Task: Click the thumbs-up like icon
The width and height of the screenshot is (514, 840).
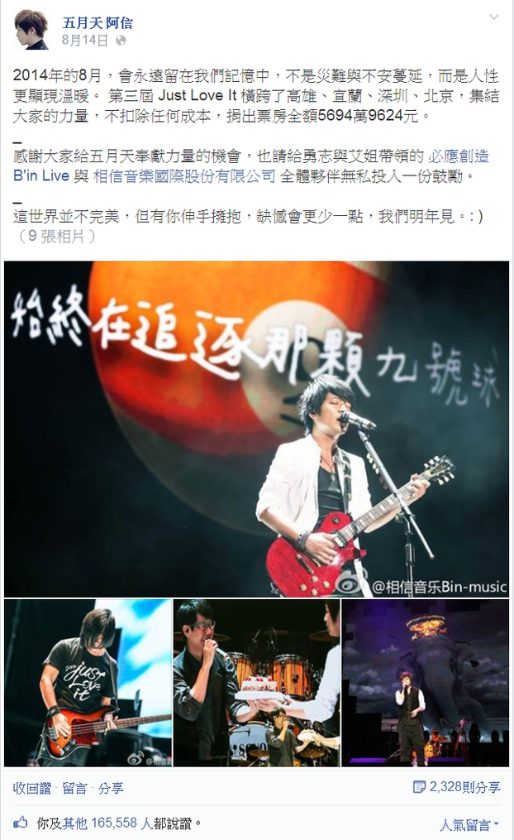Action: point(21,823)
